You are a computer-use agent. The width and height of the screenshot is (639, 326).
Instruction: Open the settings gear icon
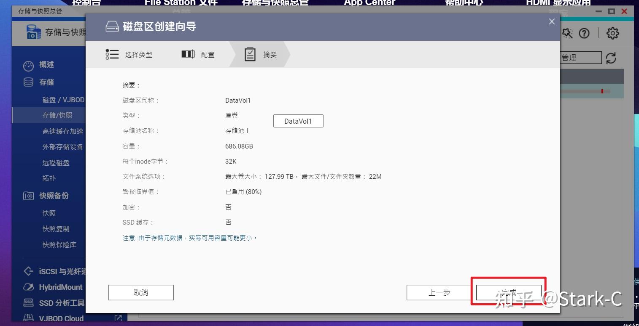pos(613,33)
